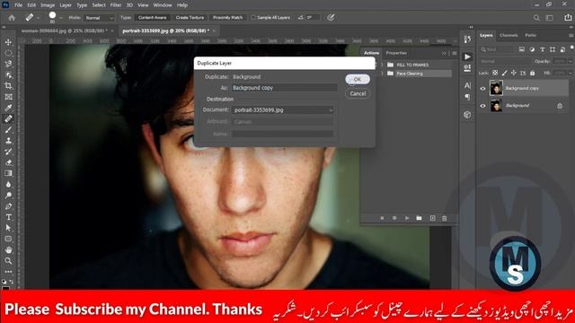Image resolution: width=575 pixels, height=323 pixels.
Task: Click the brush size preview swatch
Action: (x=52, y=15)
